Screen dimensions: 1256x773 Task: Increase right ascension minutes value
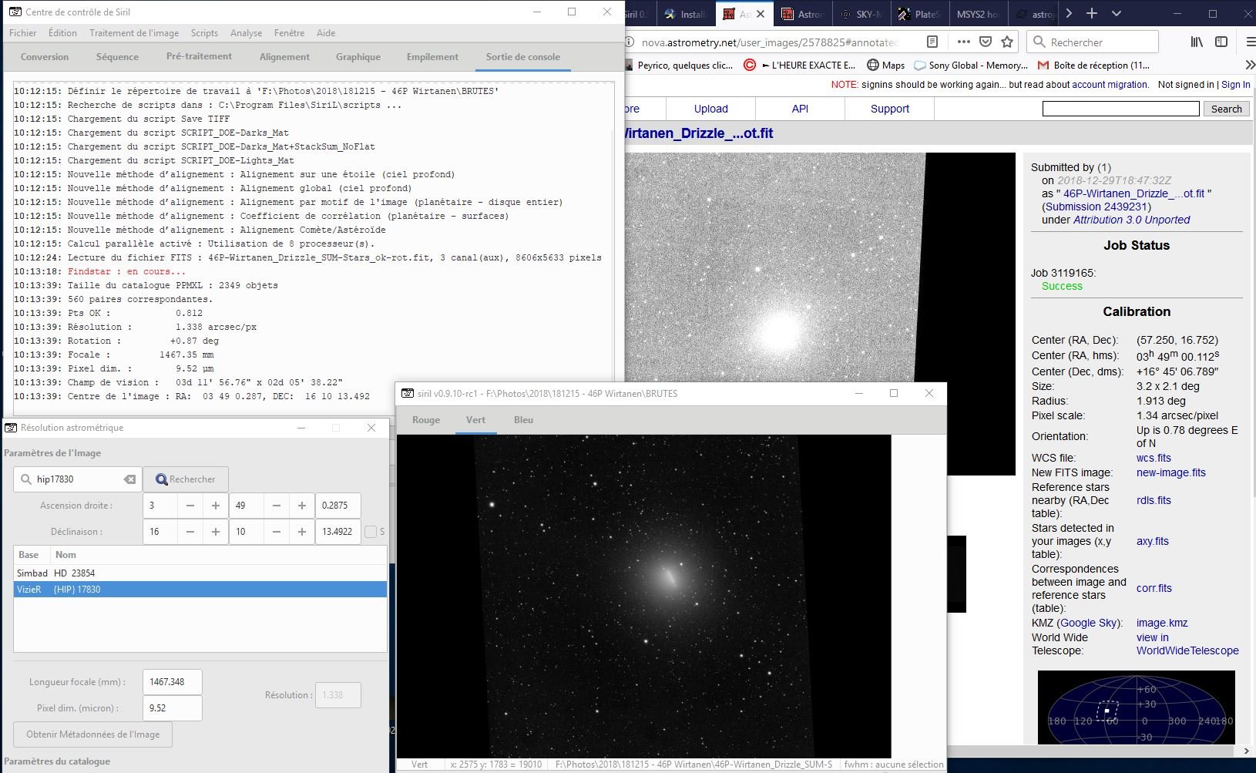tap(302, 506)
